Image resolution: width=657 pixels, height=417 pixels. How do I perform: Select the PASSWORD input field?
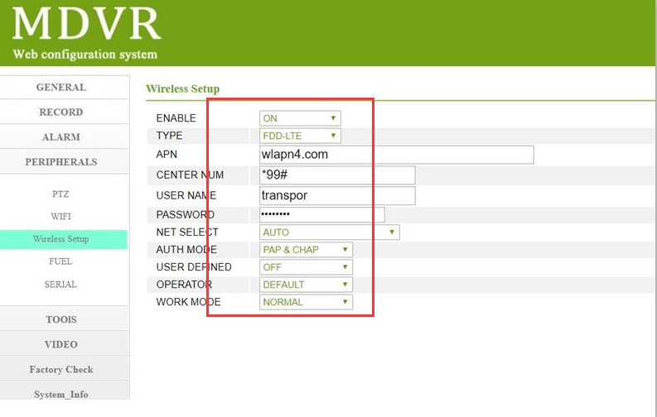(x=321, y=214)
